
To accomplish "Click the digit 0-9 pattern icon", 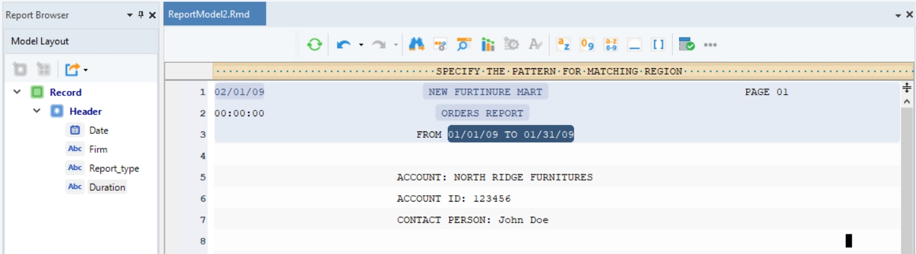I will tap(588, 45).
